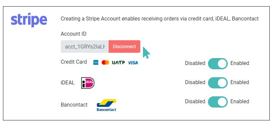Image resolution: width=274 pixels, height=127 pixels.
Task: Click the American Express card icon
Action: coord(96,63)
